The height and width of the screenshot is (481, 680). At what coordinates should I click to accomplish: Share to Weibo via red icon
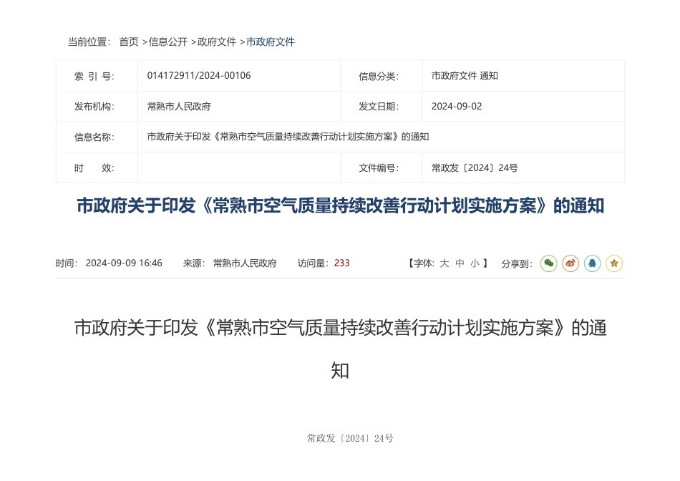point(570,263)
